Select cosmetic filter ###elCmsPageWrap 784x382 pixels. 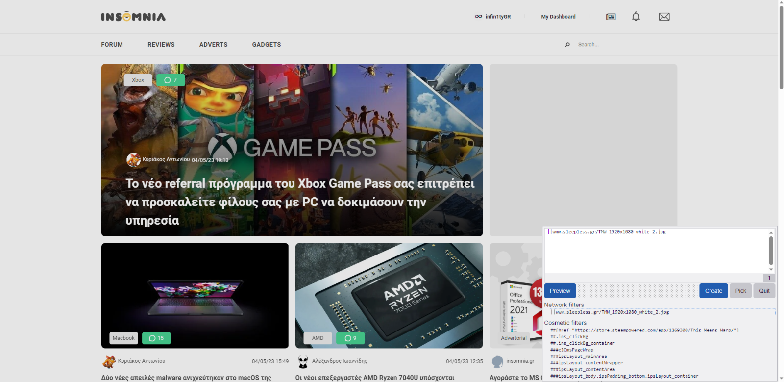571,350
